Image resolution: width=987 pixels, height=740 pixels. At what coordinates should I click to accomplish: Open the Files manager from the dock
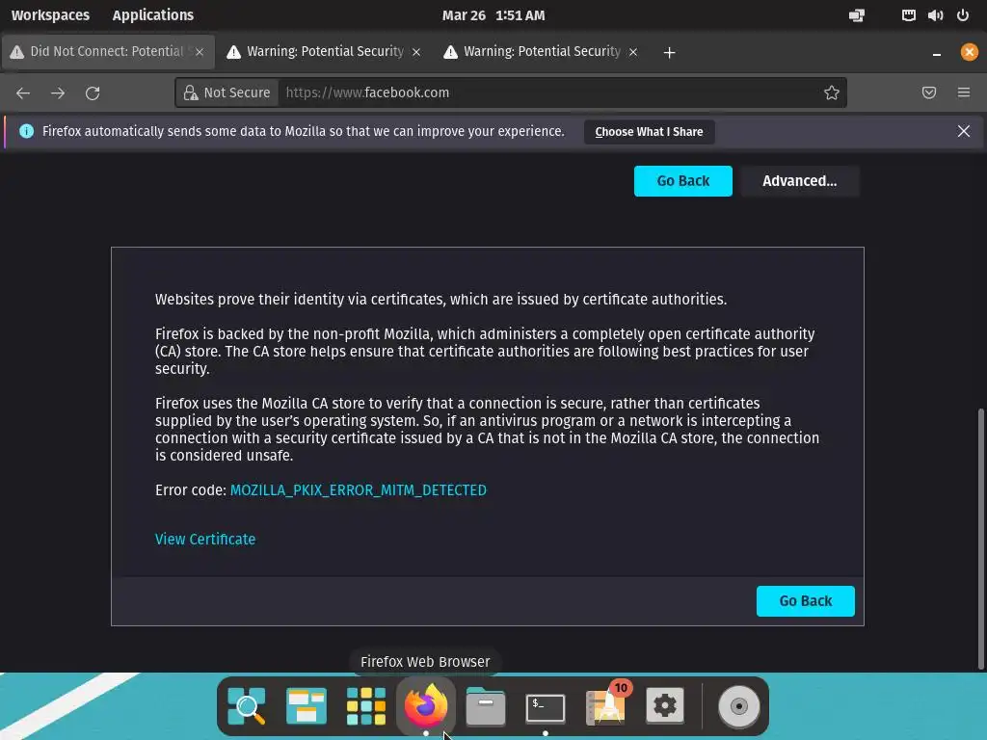point(486,706)
